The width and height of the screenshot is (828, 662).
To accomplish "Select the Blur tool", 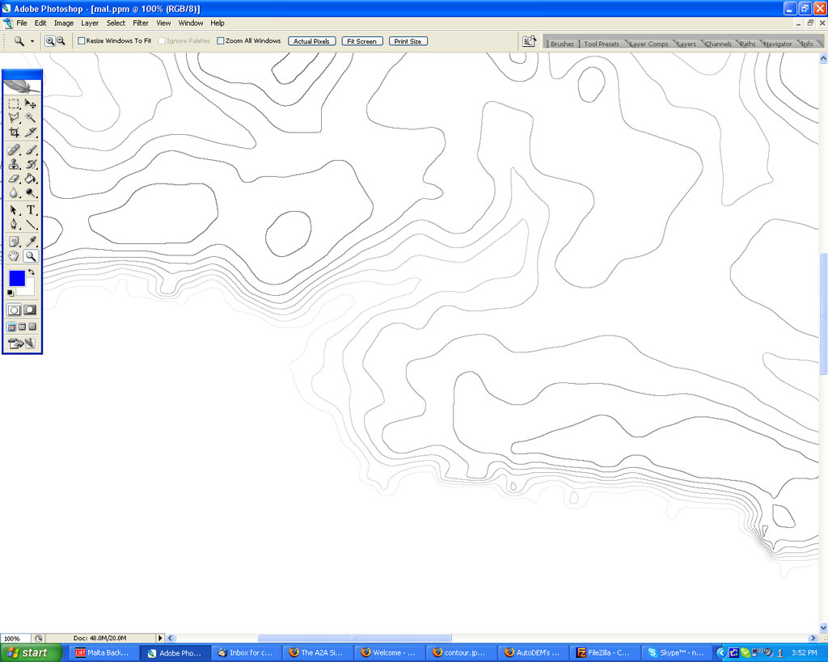I will pos(14,192).
